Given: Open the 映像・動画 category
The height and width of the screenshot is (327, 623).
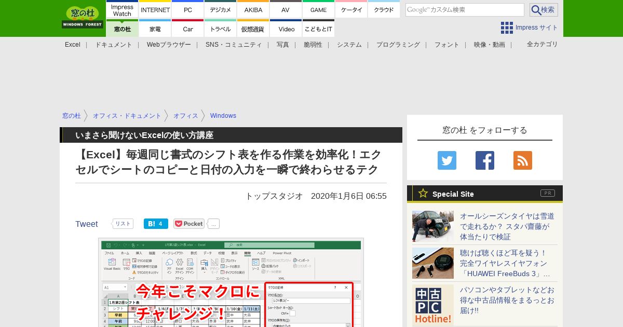Looking at the screenshot, I should coord(490,45).
